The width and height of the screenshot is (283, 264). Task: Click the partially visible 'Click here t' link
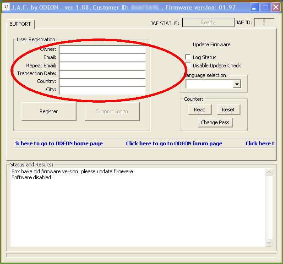click(x=260, y=143)
